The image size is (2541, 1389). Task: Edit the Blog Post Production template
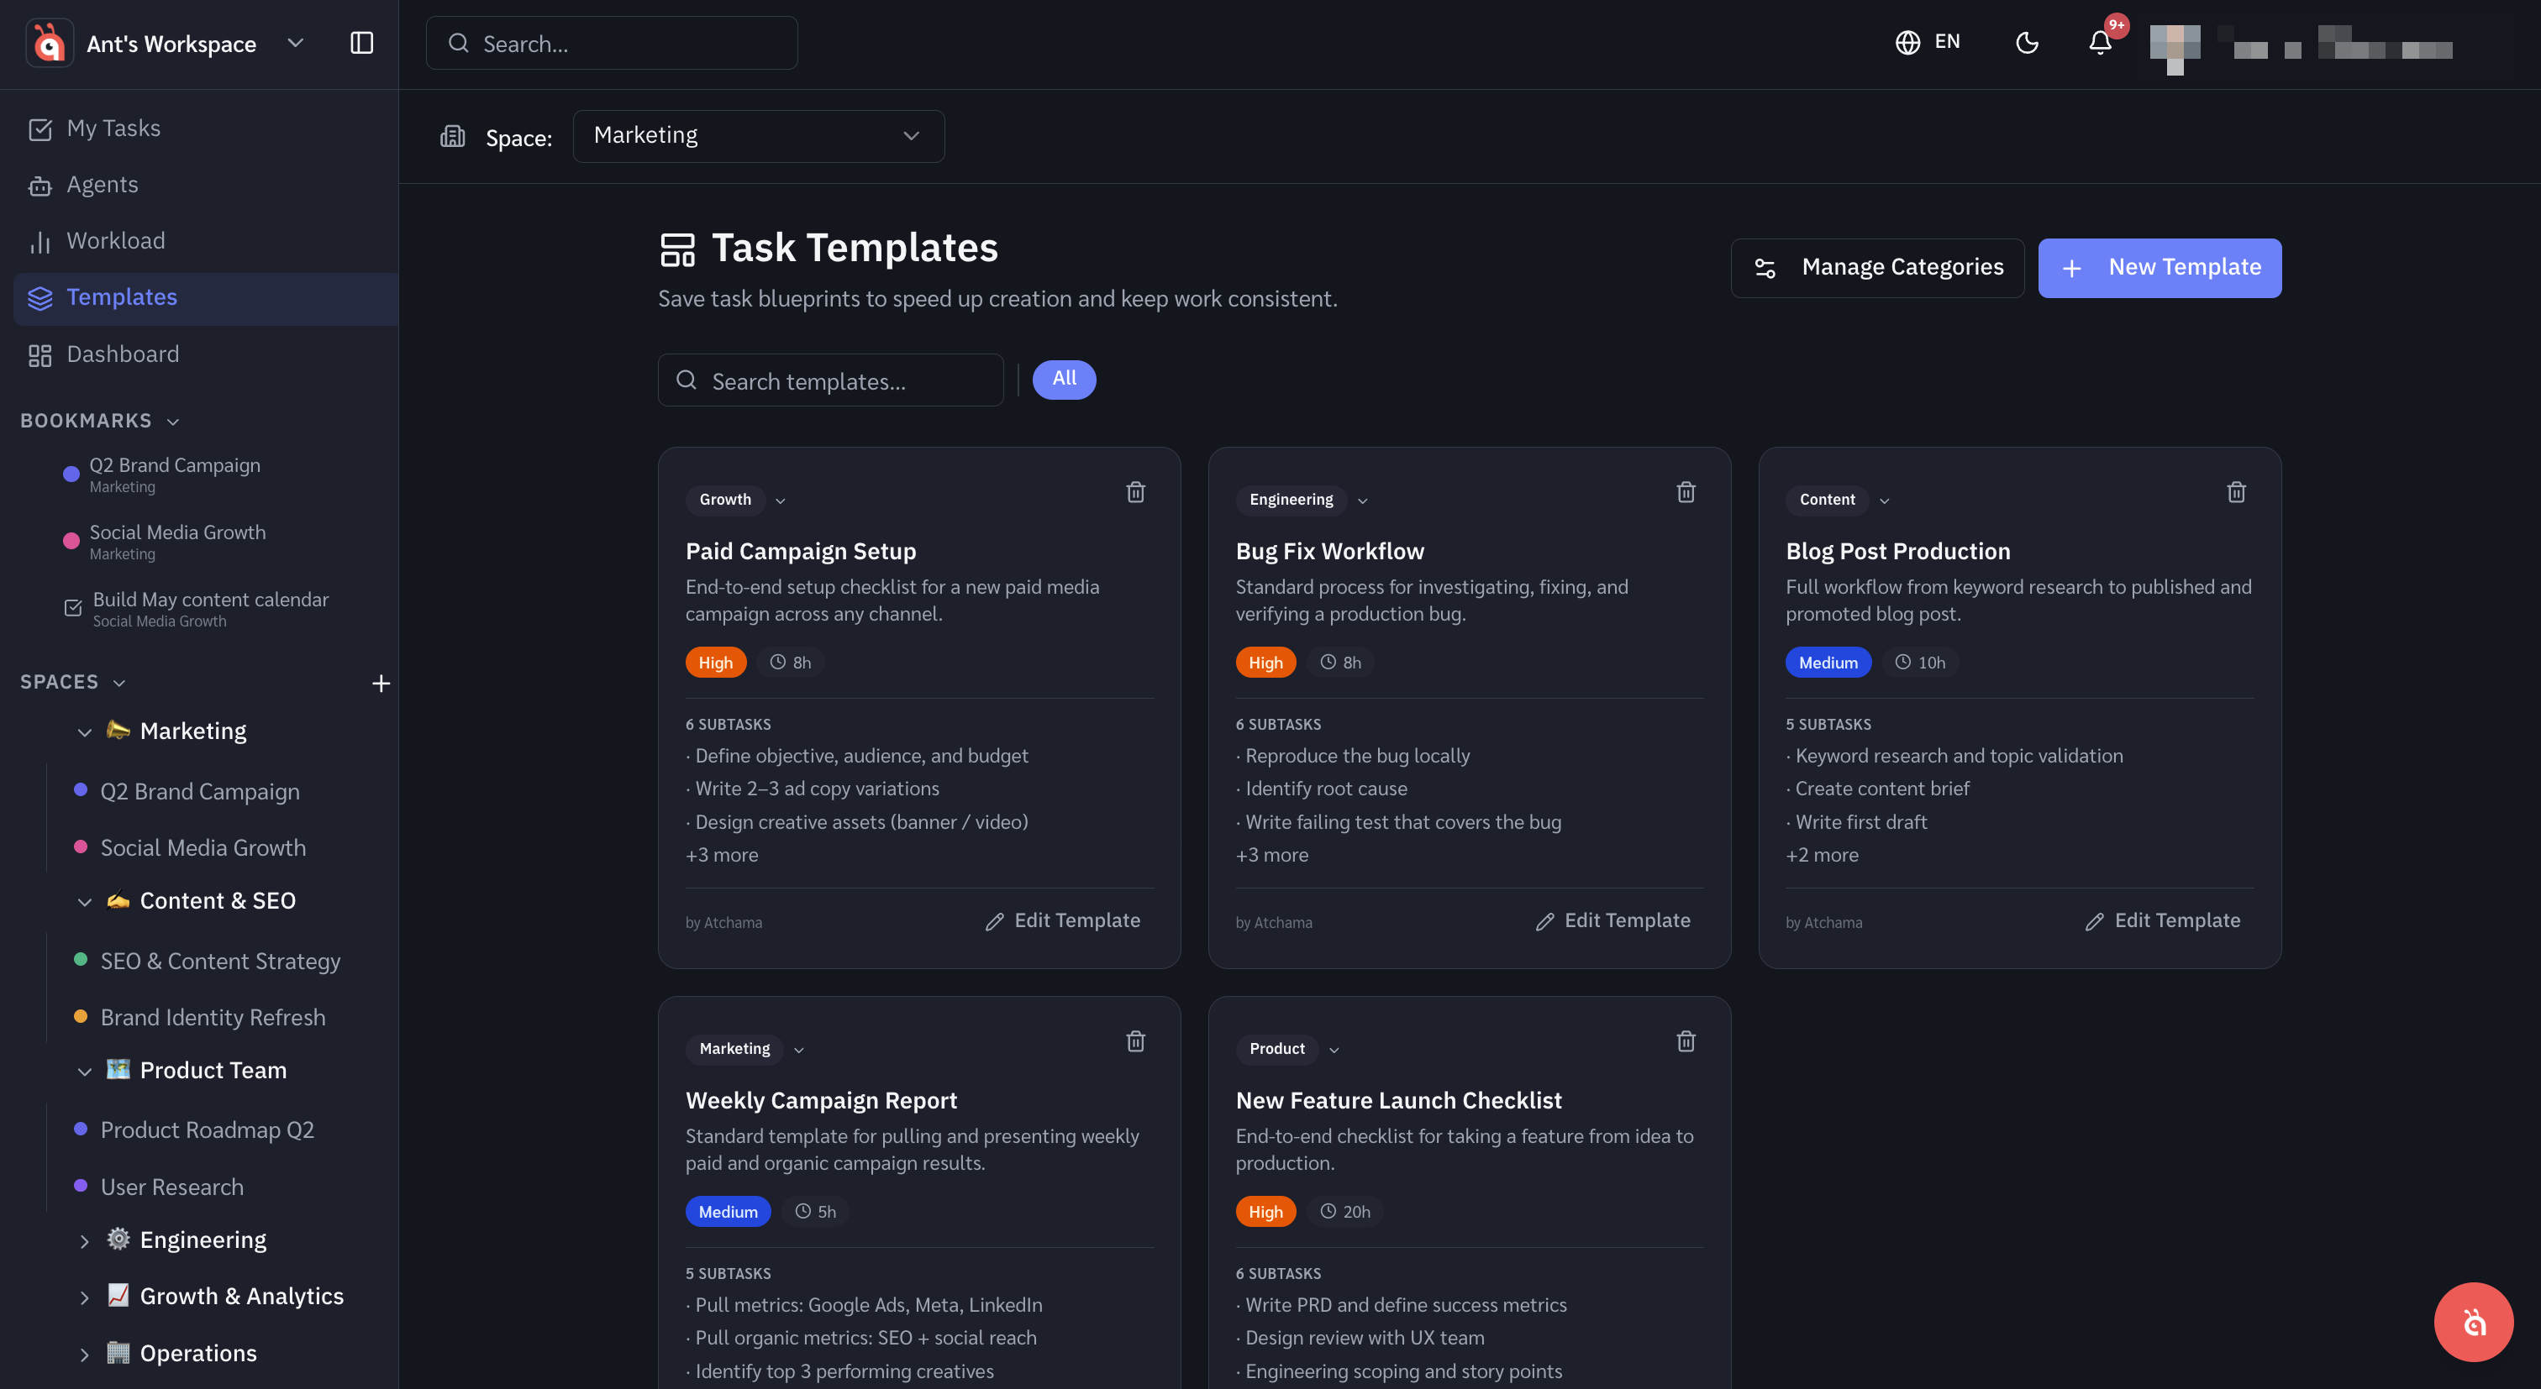(2163, 920)
